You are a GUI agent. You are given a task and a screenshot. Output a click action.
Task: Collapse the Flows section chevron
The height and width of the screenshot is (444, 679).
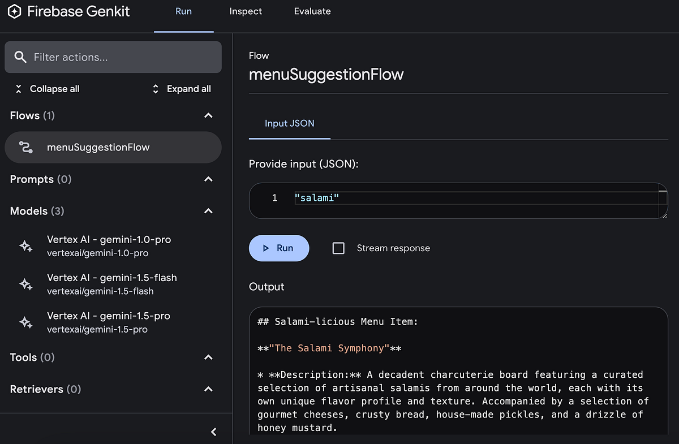point(208,115)
